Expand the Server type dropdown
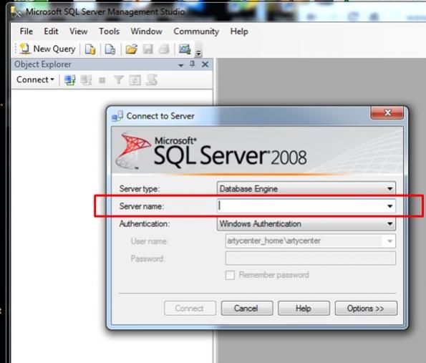 click(x=389, y=188)
